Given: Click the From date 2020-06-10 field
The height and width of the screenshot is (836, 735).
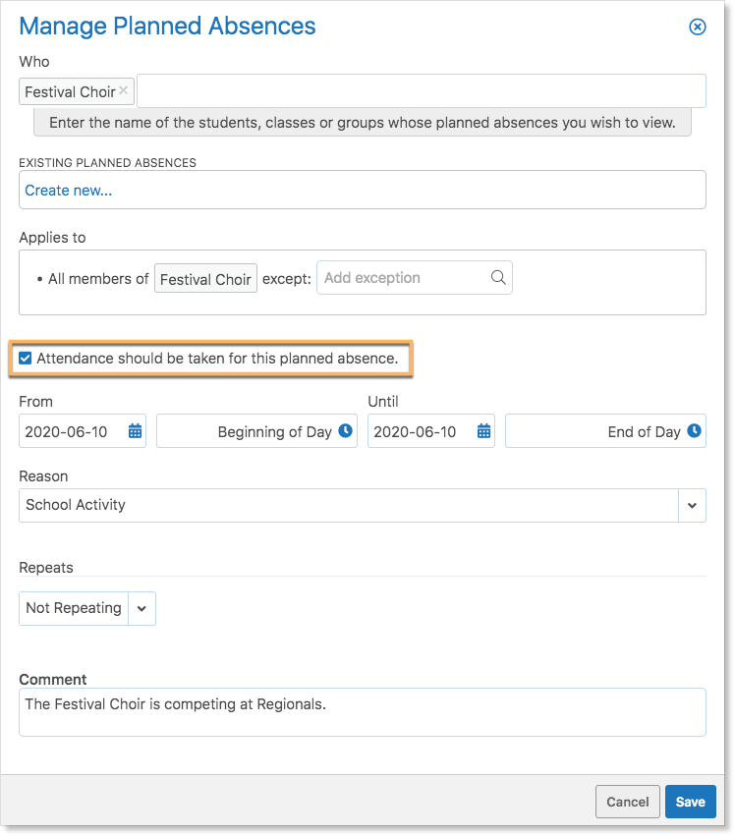Looking at the screenshot, I should pyautogui.click(x=83, y=431).
